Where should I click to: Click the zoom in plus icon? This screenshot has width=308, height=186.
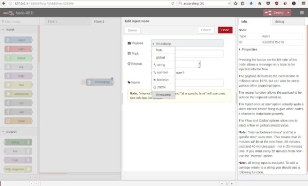232,183
